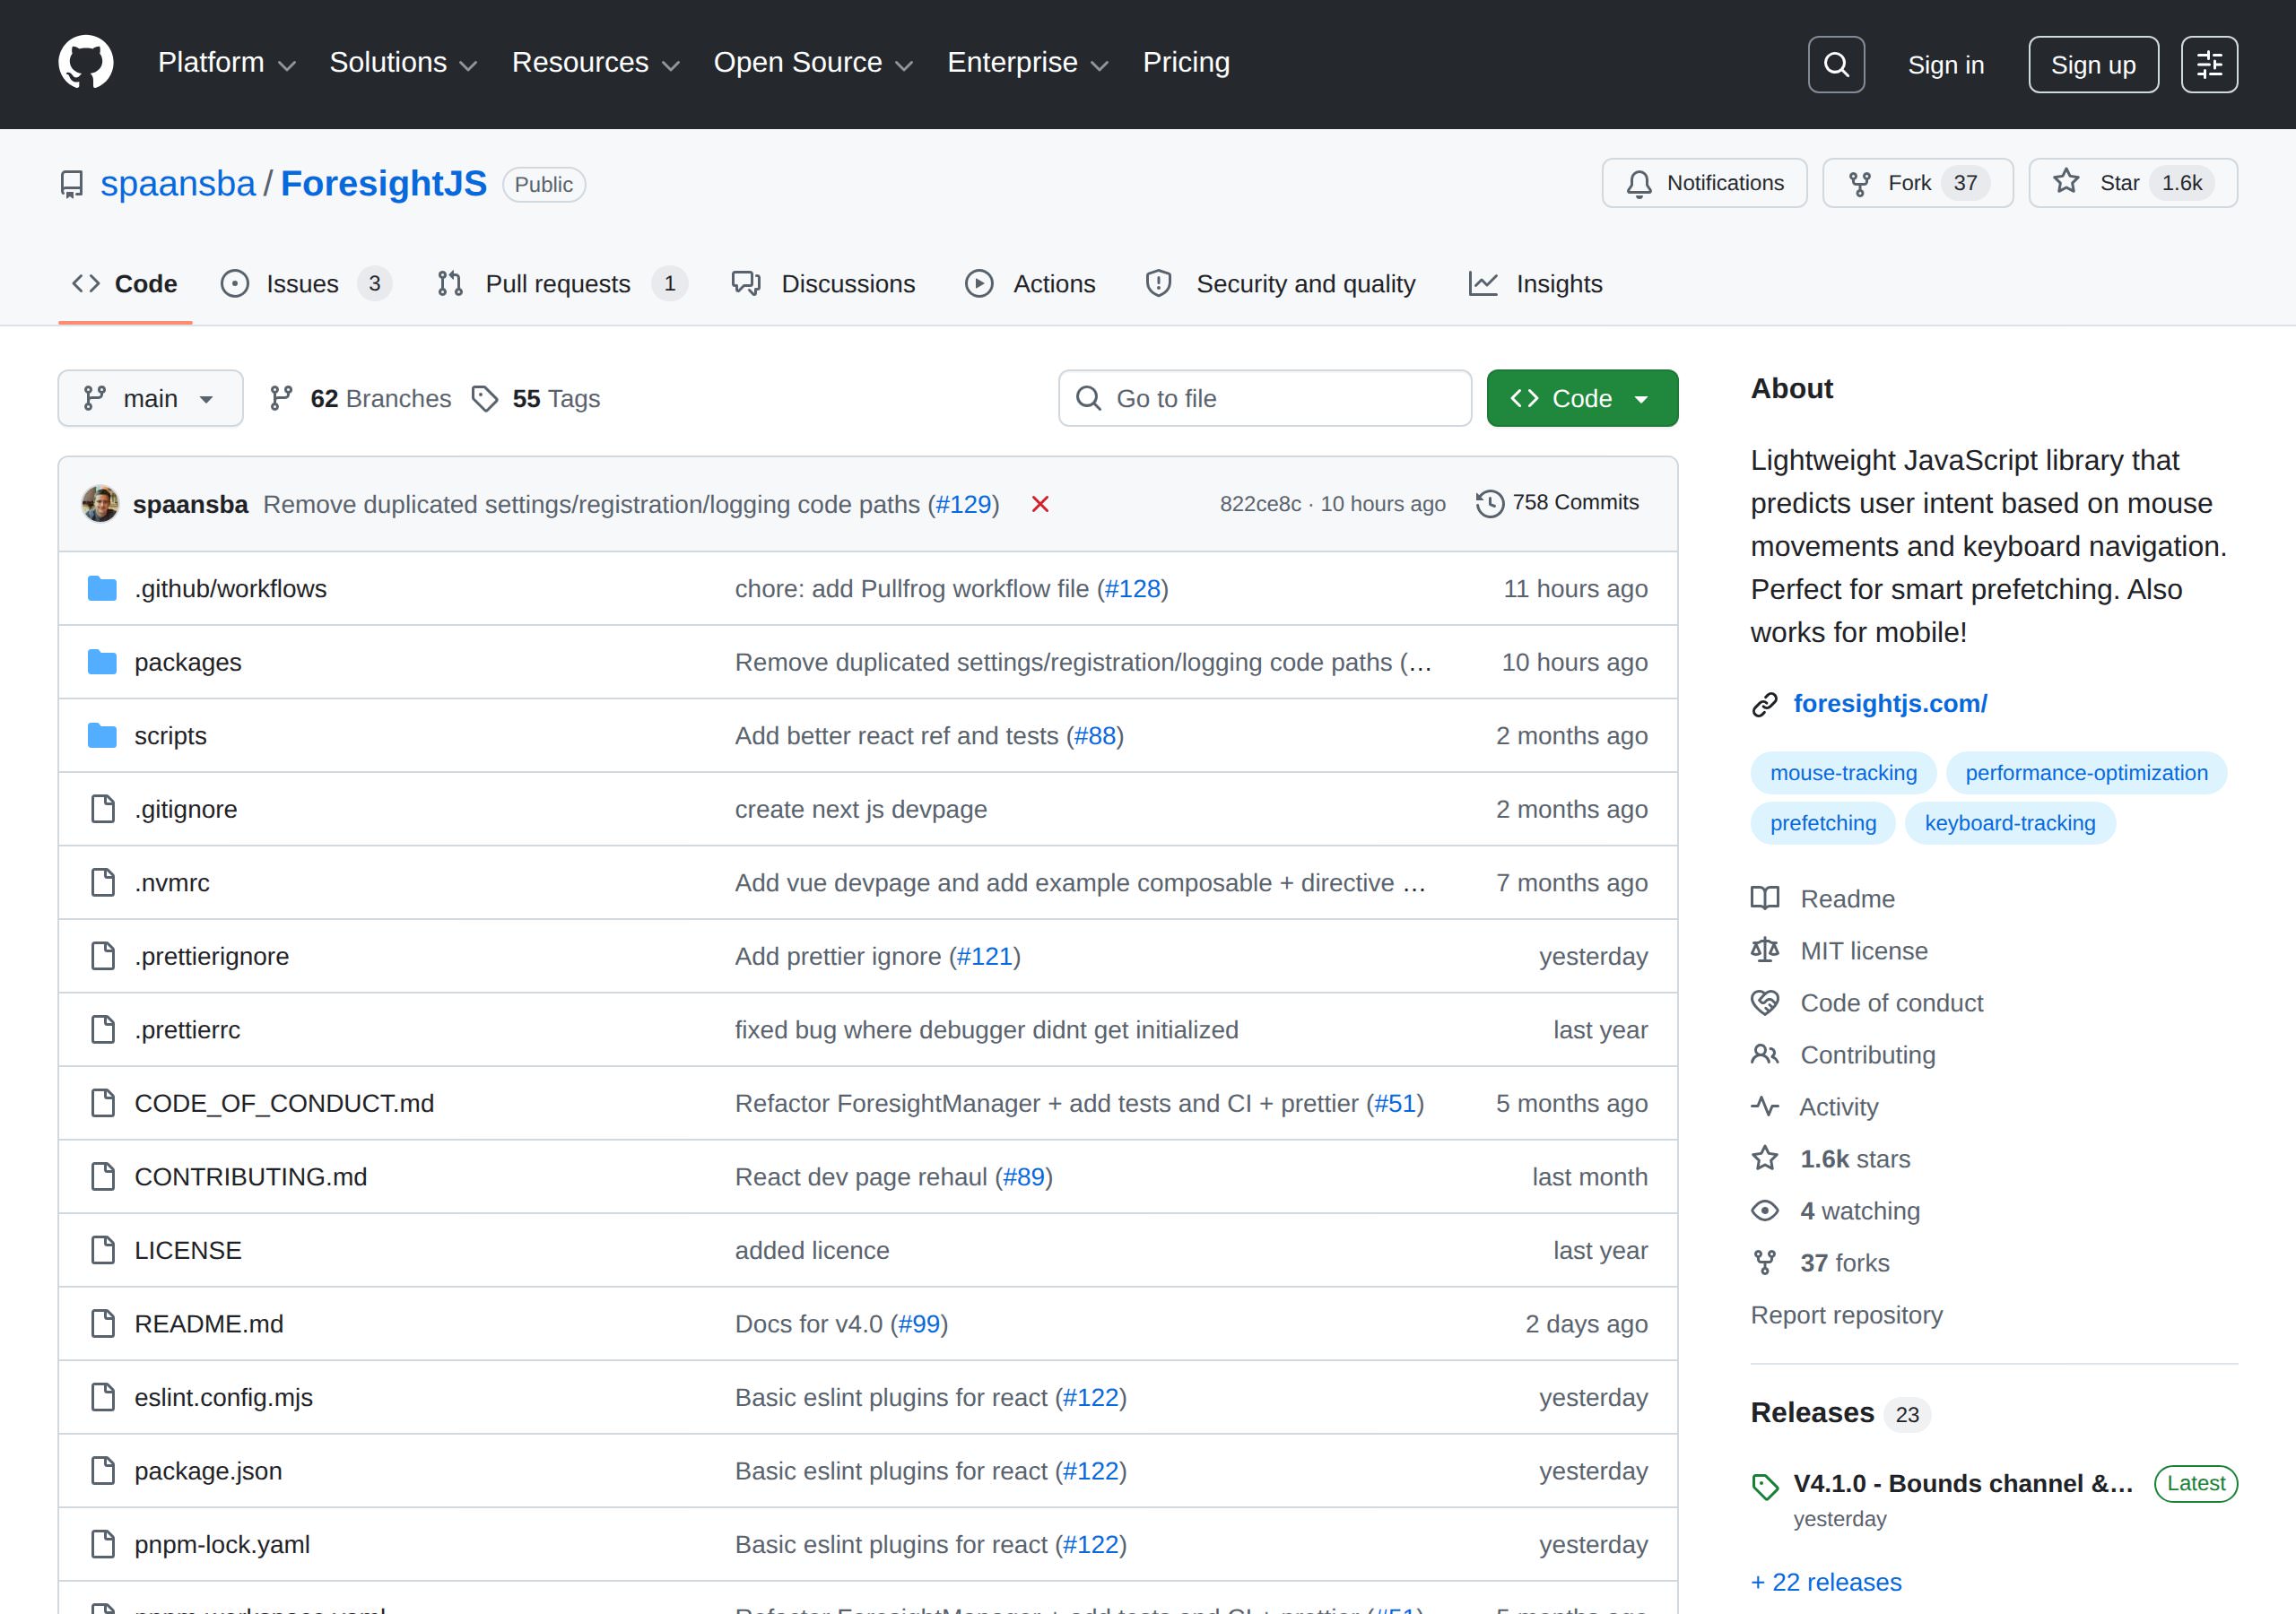Click the tag icon next to 55 Tags
2296x1614 pixels.
(x=485, y=399)
